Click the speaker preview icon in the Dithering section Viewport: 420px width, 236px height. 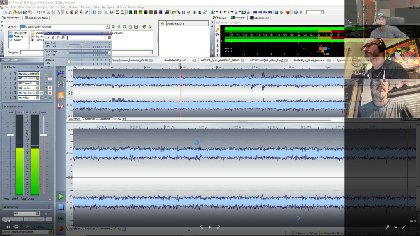[8, 227]
